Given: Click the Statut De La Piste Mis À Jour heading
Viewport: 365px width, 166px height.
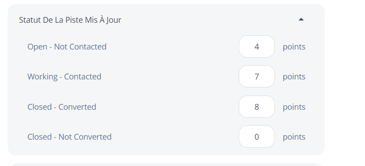Looking at the screenshot, I should [x=70, y=20].
